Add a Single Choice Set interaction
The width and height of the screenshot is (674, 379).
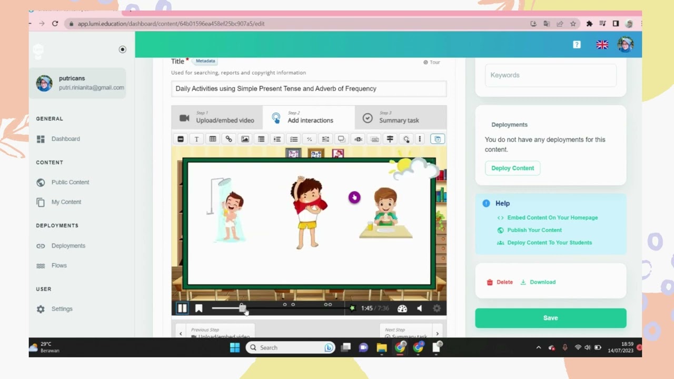pyautogui.click(x=277, y=139)
